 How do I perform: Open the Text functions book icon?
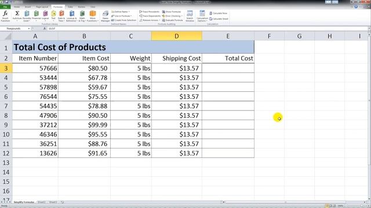53,16
